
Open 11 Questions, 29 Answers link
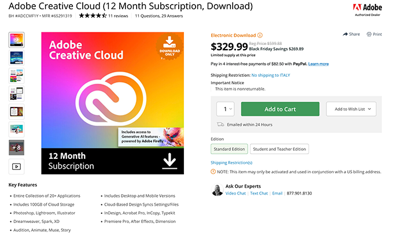(159, 16)
